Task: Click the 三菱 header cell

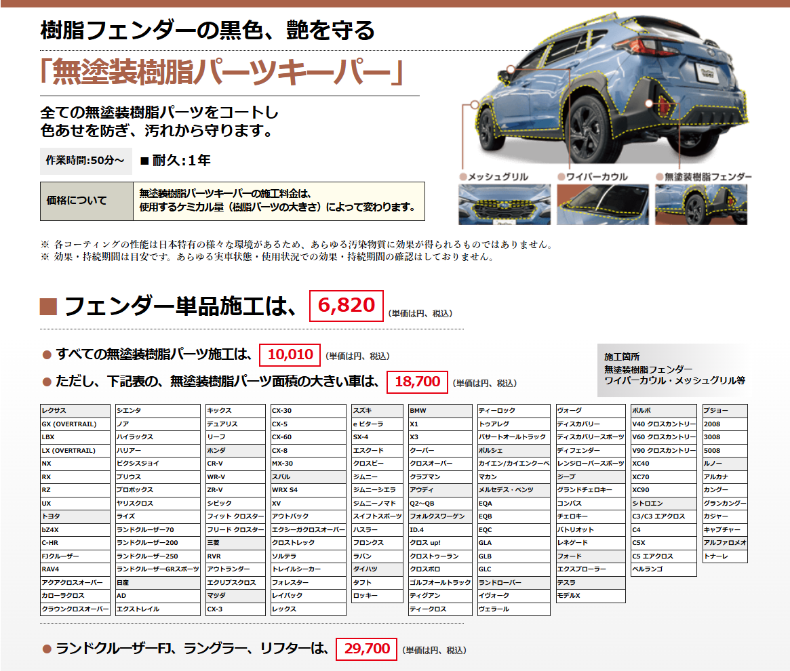Action: pos(235,543)
